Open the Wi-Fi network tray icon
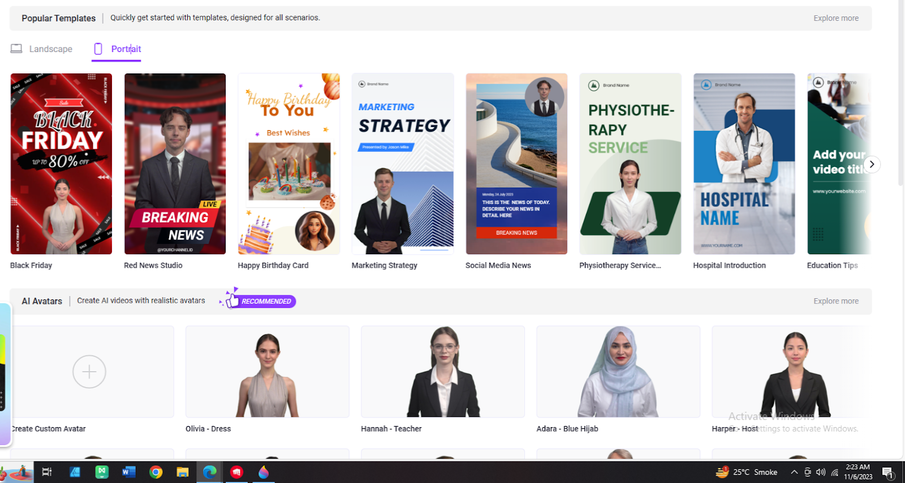This screenshot has height=483, width=905. click(835, 472)
